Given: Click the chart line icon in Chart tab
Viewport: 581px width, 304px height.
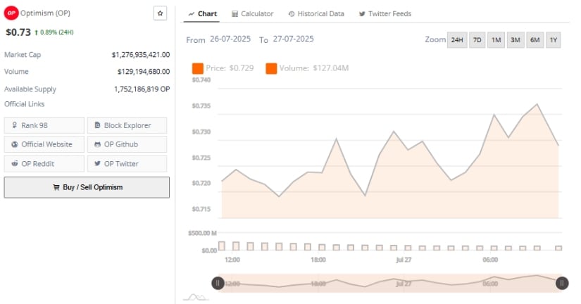Looking at the screenshot, I should coord(191,14).
